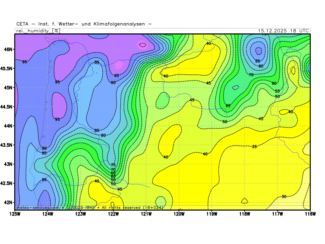
Task: Click the 44.5N latitude axis label
Action: coord(6,107)
